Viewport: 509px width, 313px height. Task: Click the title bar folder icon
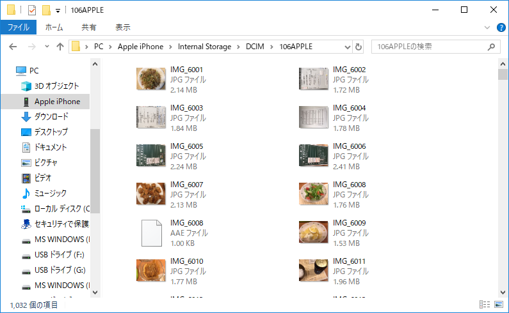pos(11,10)
